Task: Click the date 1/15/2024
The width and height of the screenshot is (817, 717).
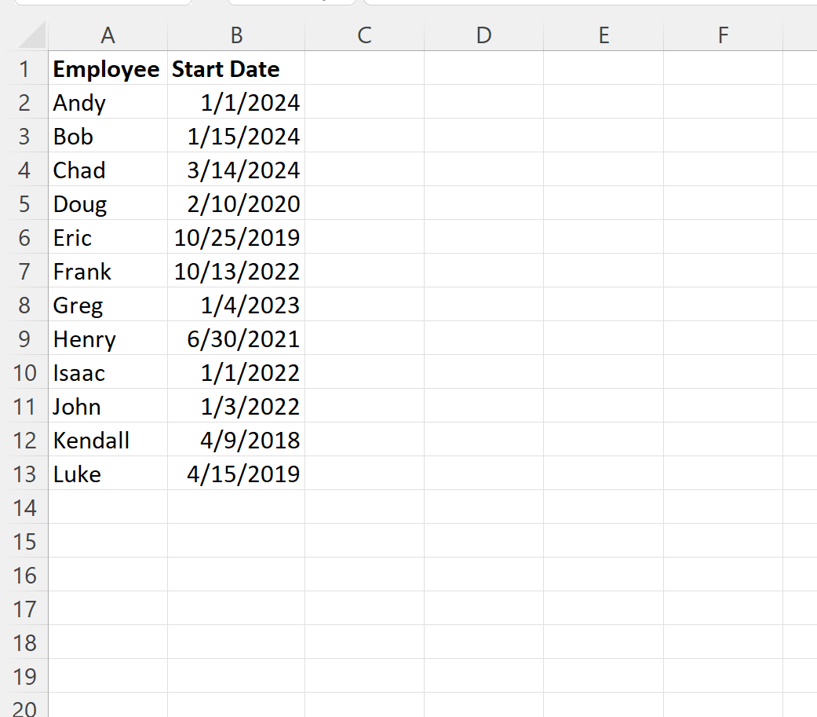Action: click(x=236, y=137)
